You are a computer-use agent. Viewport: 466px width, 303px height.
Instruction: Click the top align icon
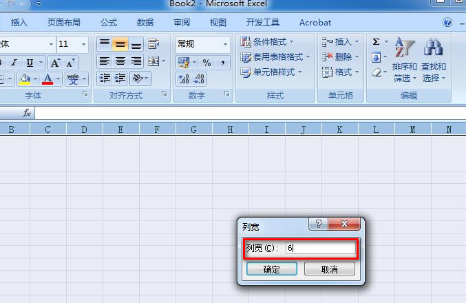pyautogui.click(x=105, y=44)
